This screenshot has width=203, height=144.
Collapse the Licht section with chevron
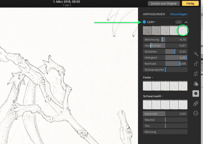click(x=186, y=22)
